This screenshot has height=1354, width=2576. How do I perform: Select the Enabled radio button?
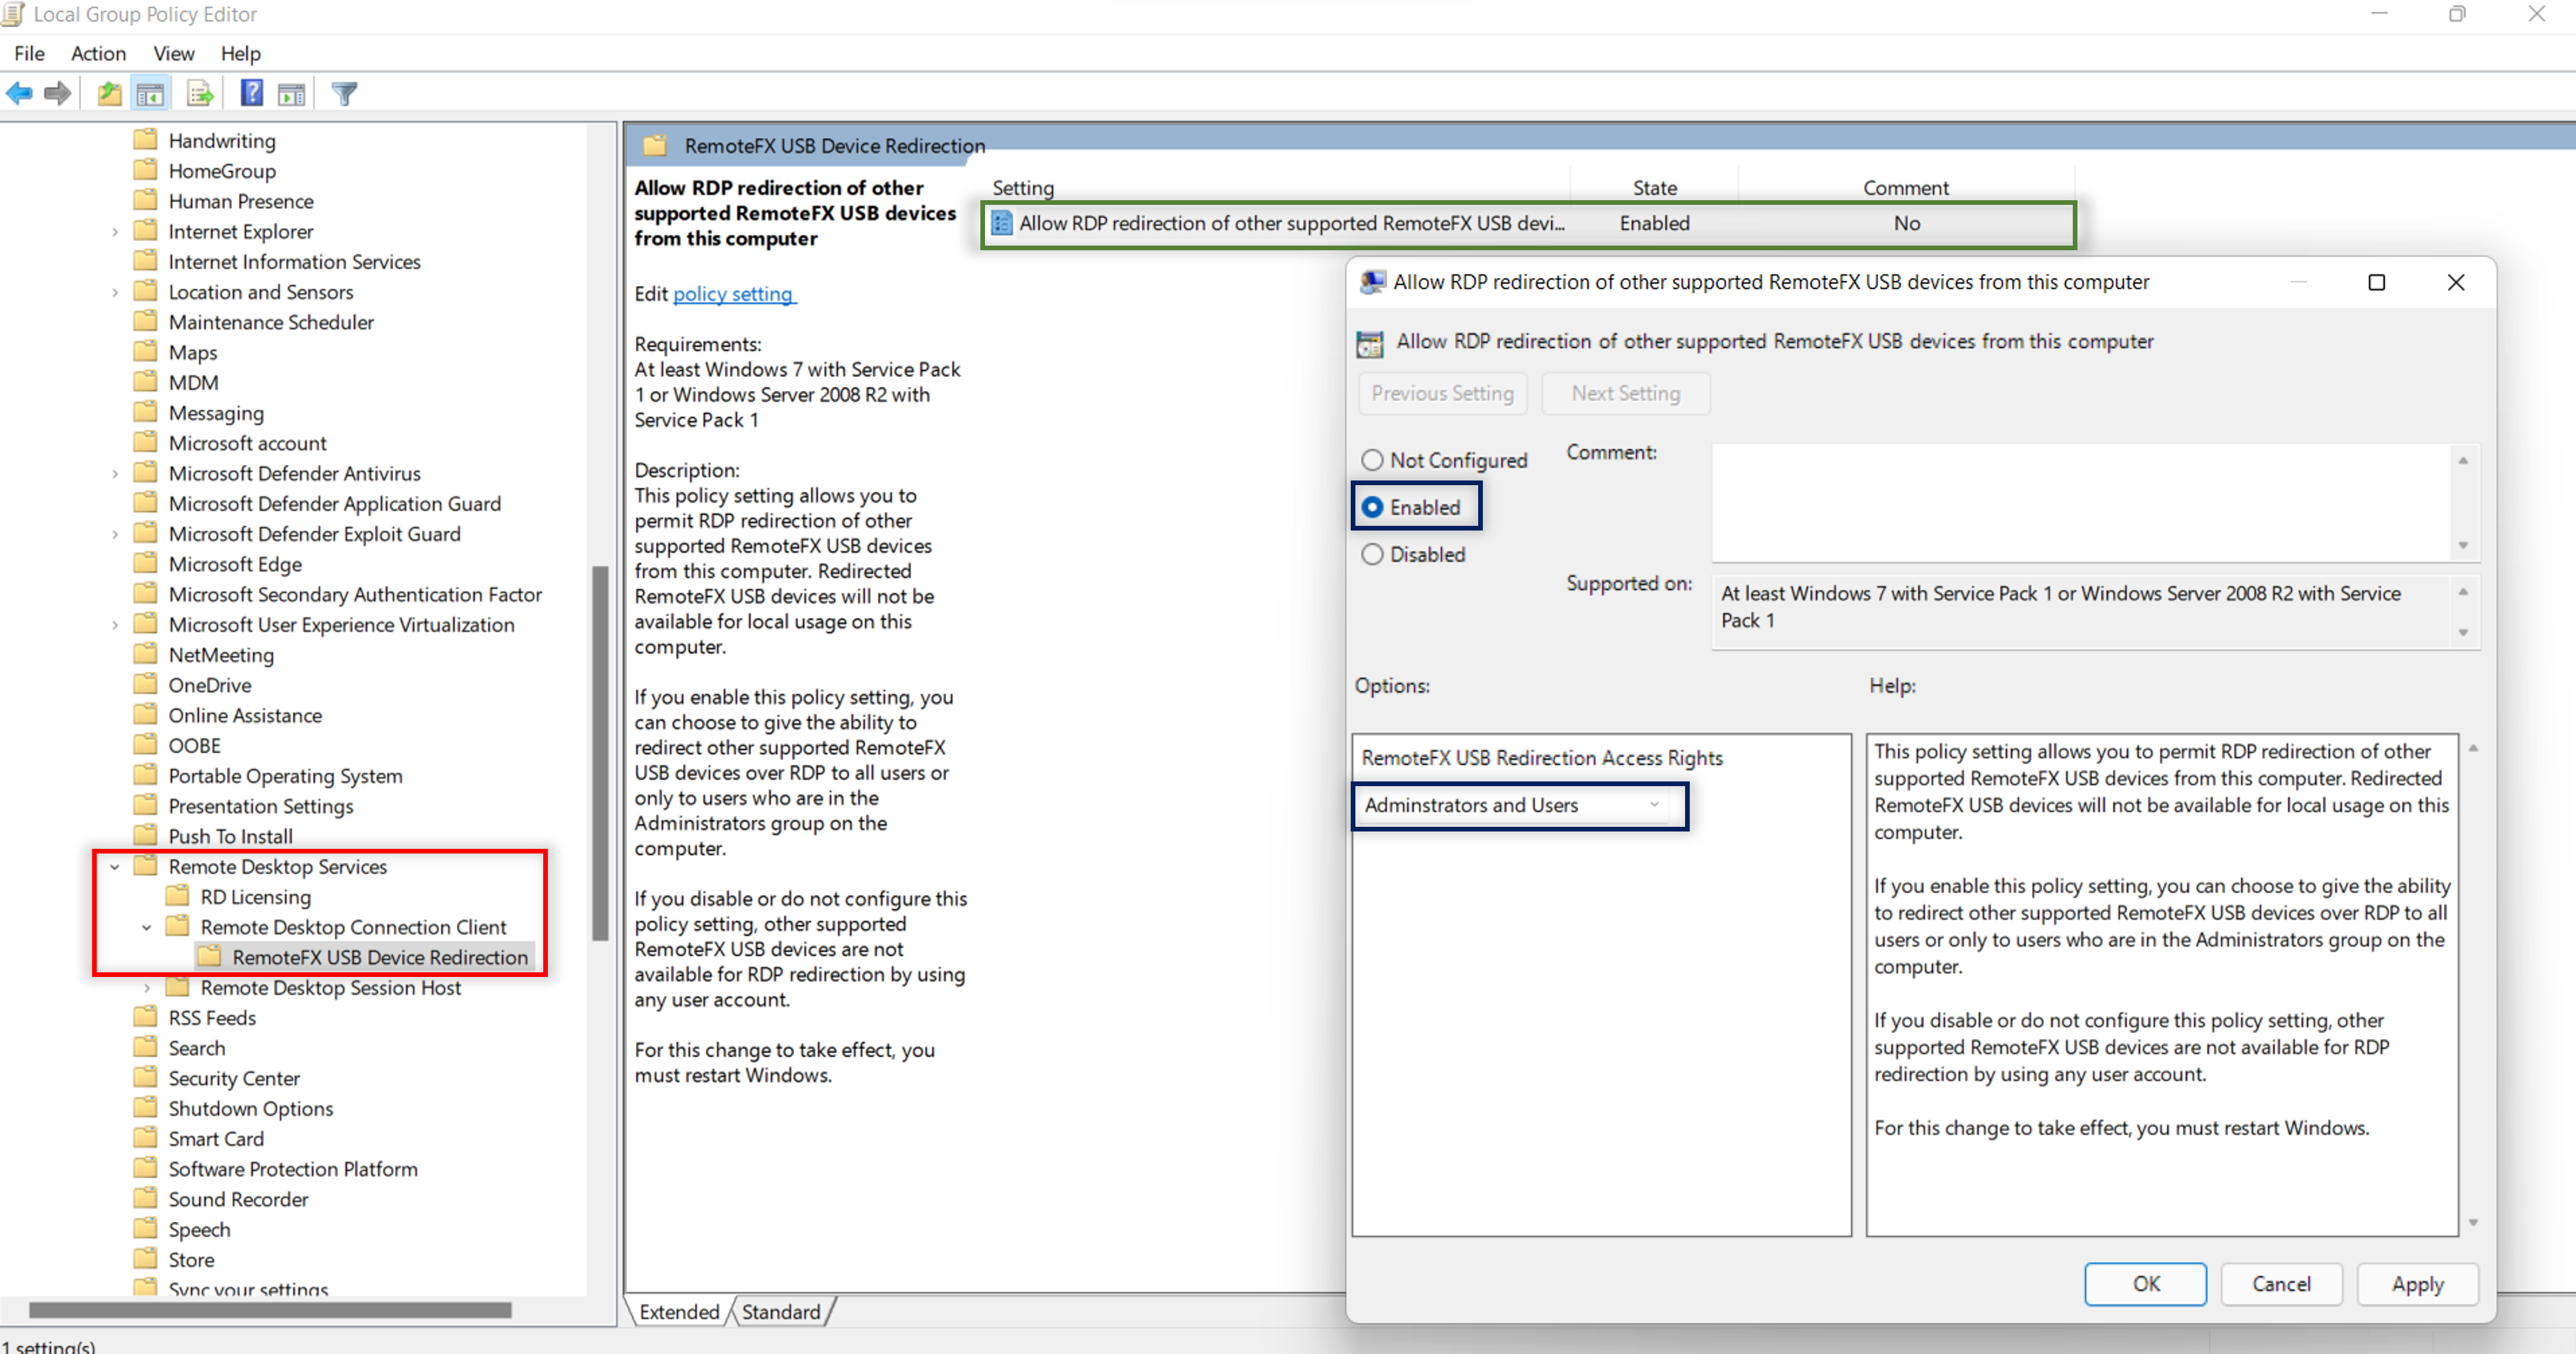[1372, 507]
